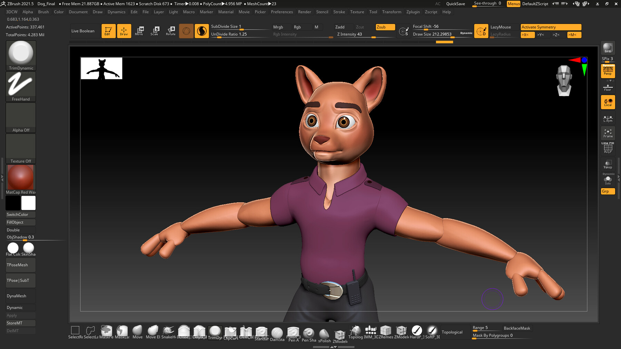Open the Preferences menu

click(282, 12)
